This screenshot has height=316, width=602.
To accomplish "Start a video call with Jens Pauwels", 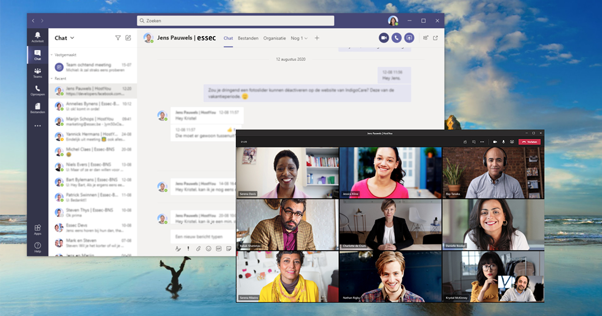I will pos(384,38).
